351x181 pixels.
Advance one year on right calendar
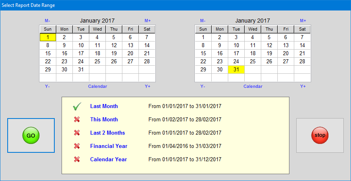click(303, 86)
